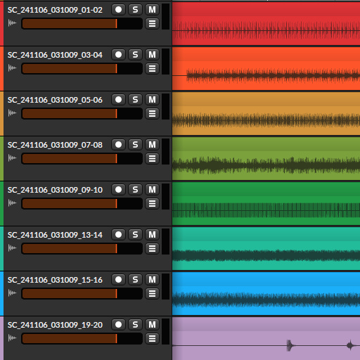Mute track SC_241106_031009_05-06

(152, 100)
